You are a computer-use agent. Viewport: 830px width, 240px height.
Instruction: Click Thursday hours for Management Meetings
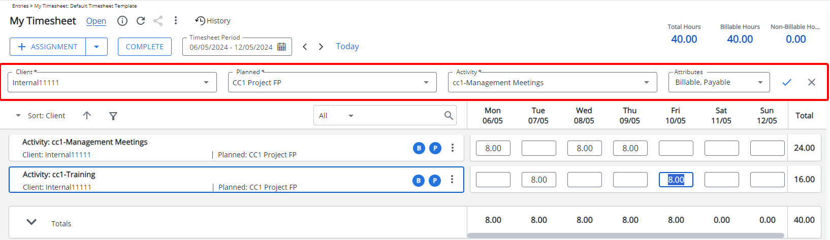[x=630, y=148]
